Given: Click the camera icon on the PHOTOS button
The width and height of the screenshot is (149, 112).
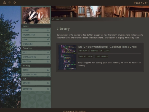Looking at the screenshot, I should pos(48,61).
